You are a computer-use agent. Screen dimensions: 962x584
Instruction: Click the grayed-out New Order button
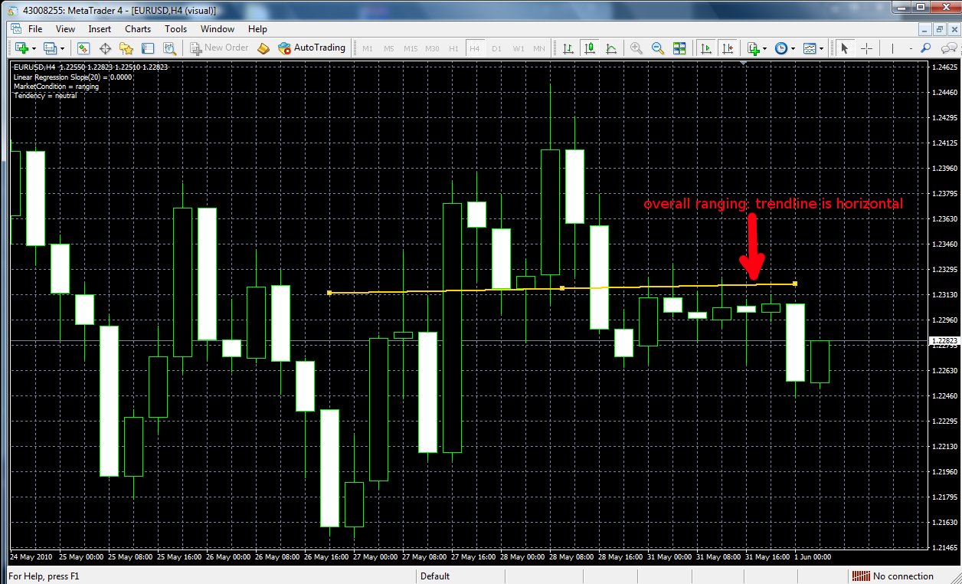coord(218,48)
